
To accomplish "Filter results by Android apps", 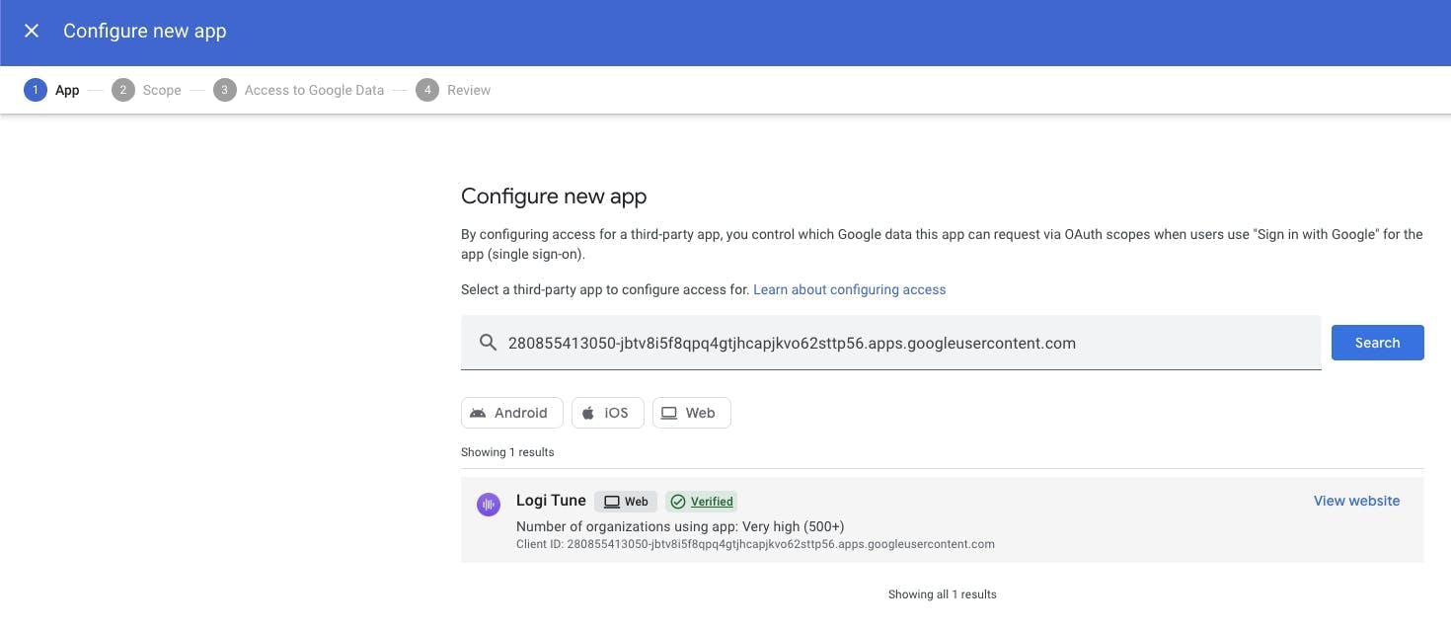I will click(x=511, y=413).
